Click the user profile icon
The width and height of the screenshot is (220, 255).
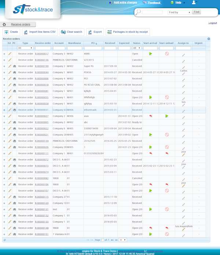click(194, 2)
